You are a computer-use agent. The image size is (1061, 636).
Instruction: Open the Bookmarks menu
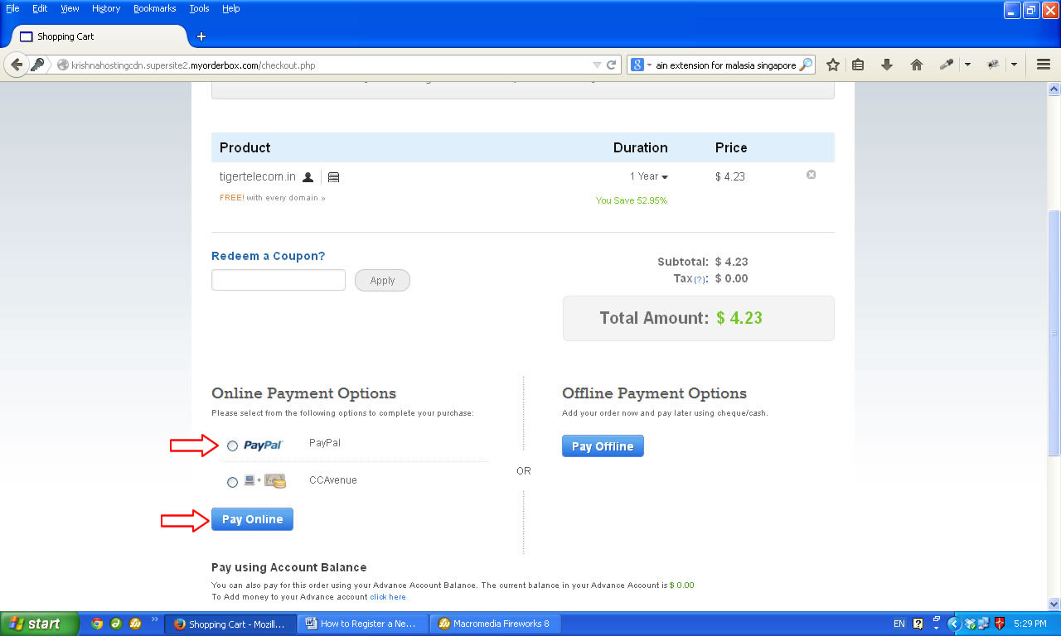[x=154, y=8]
